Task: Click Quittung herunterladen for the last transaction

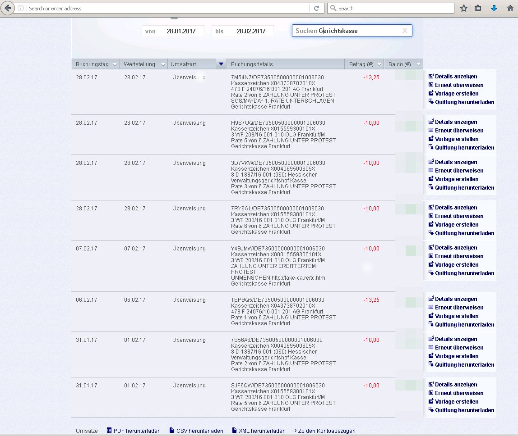Action: click(x=464, y=410)
